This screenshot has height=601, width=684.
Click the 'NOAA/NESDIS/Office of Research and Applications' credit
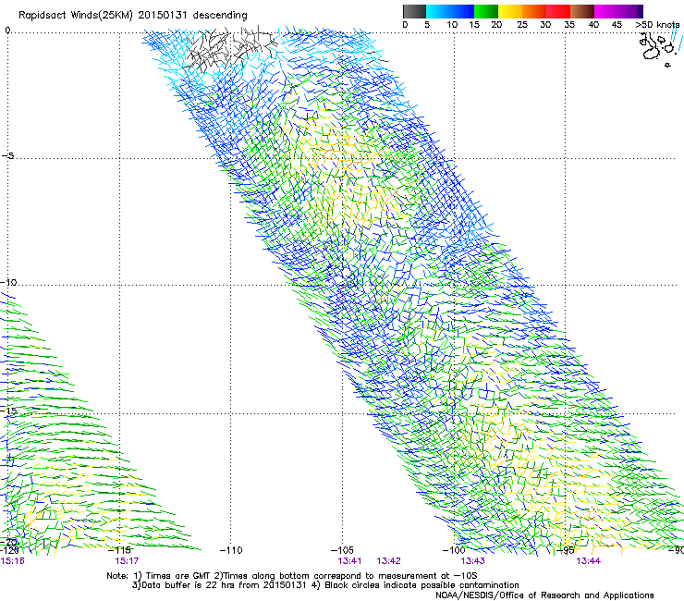click(544, 595)
